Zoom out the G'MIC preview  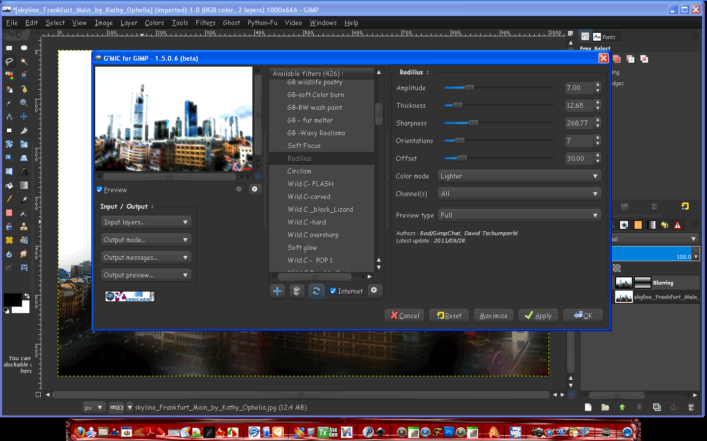pyautogui.click(x=239, y=189)
